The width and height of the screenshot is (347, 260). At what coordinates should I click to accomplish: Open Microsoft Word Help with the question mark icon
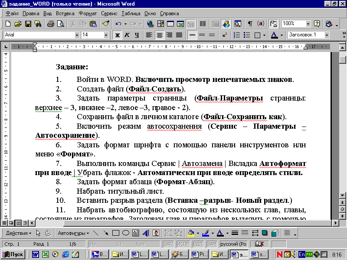tap(317, 24)
